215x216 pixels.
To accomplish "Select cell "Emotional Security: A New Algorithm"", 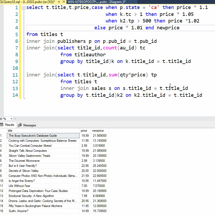I will [x=43, y=196].
